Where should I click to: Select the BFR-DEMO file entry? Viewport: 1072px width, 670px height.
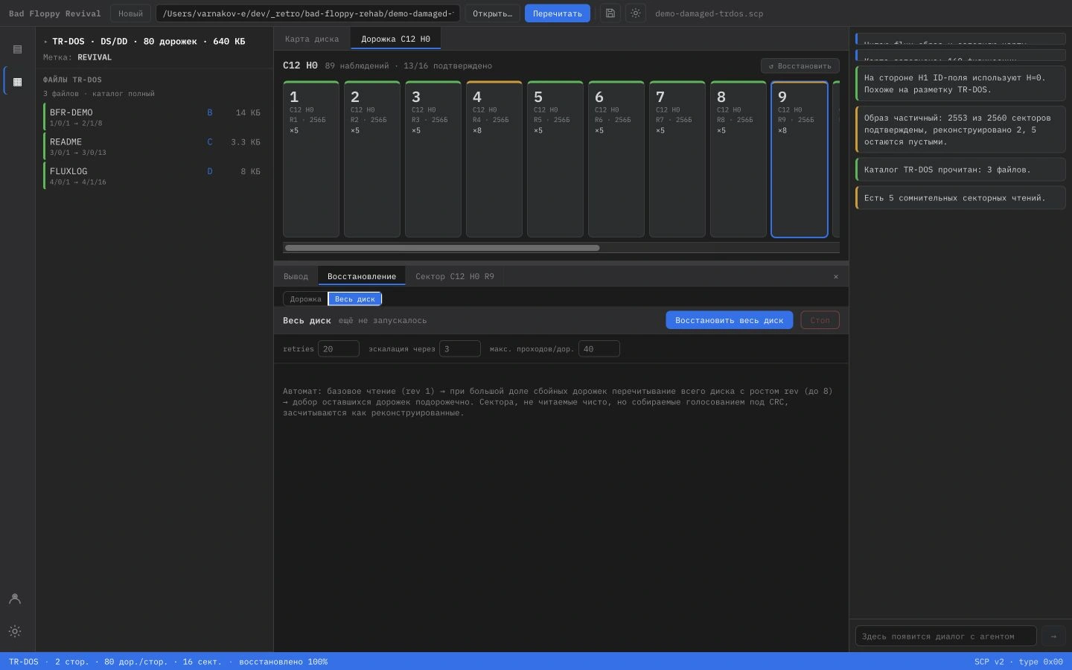coord(154,117)
